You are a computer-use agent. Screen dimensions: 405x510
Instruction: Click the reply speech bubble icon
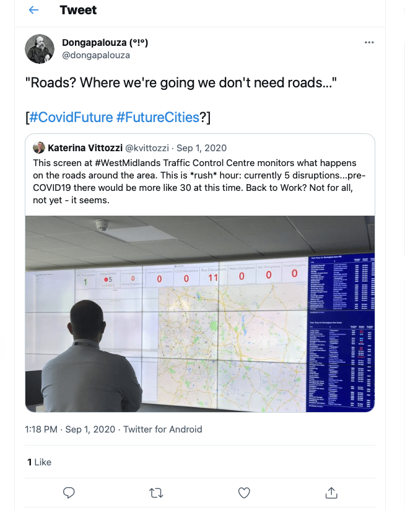coord(69,493)
